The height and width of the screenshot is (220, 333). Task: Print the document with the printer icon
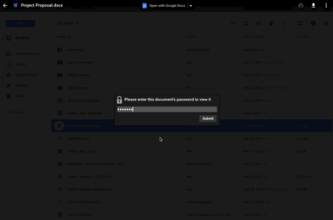[x=301, y=5]
